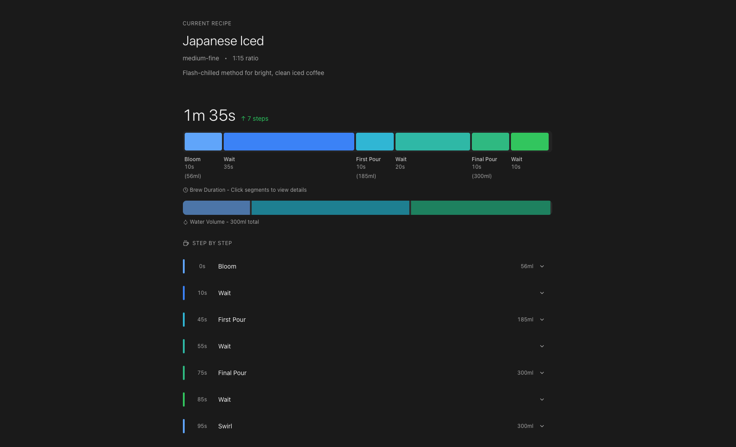Expand the First Pour step chevron
This screenshot has height=447, width=736.
542,320
